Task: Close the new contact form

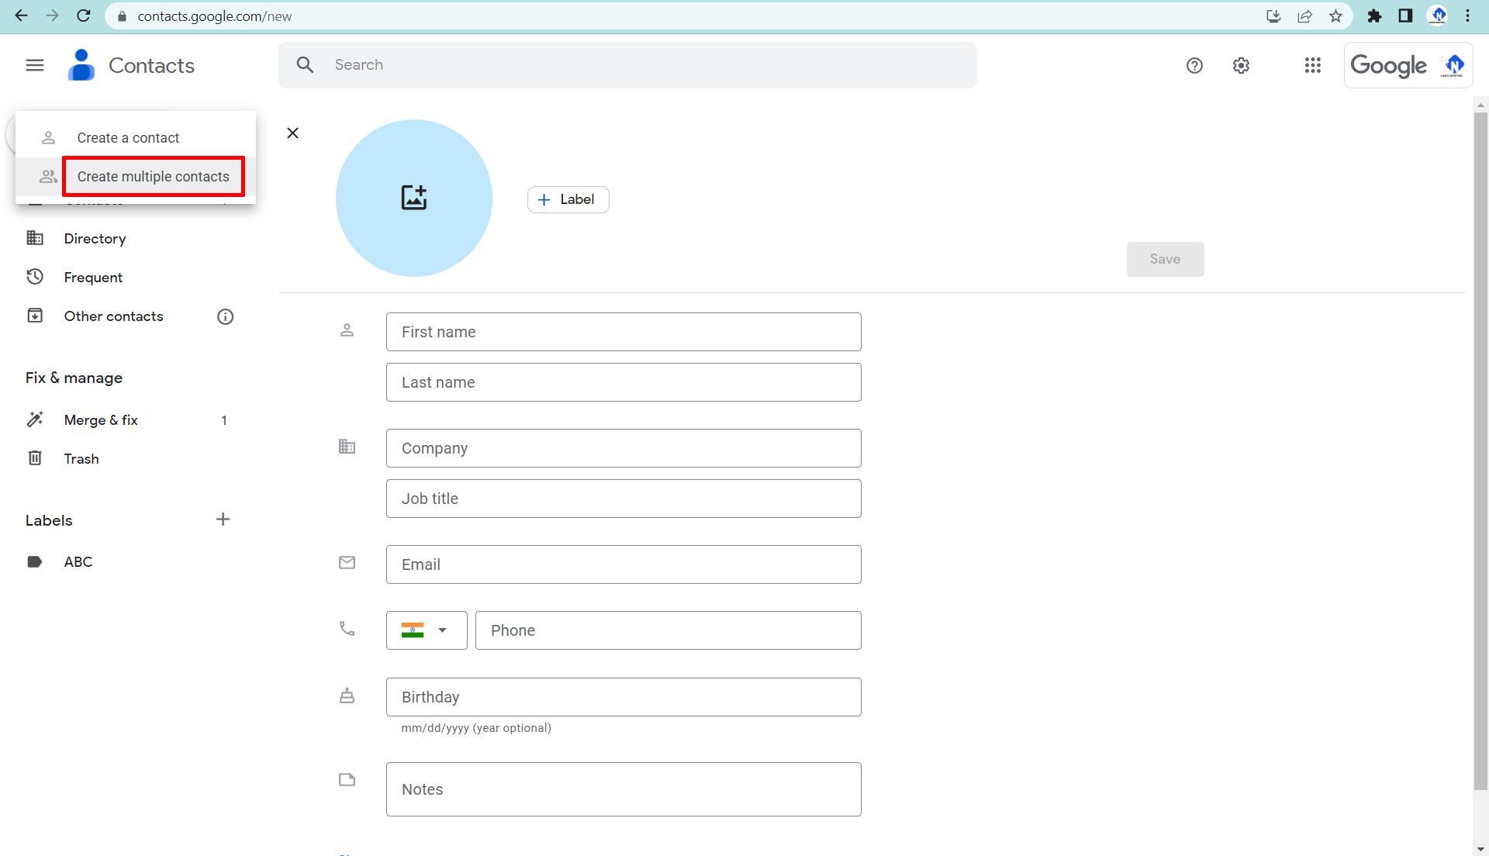Action: 292,133
